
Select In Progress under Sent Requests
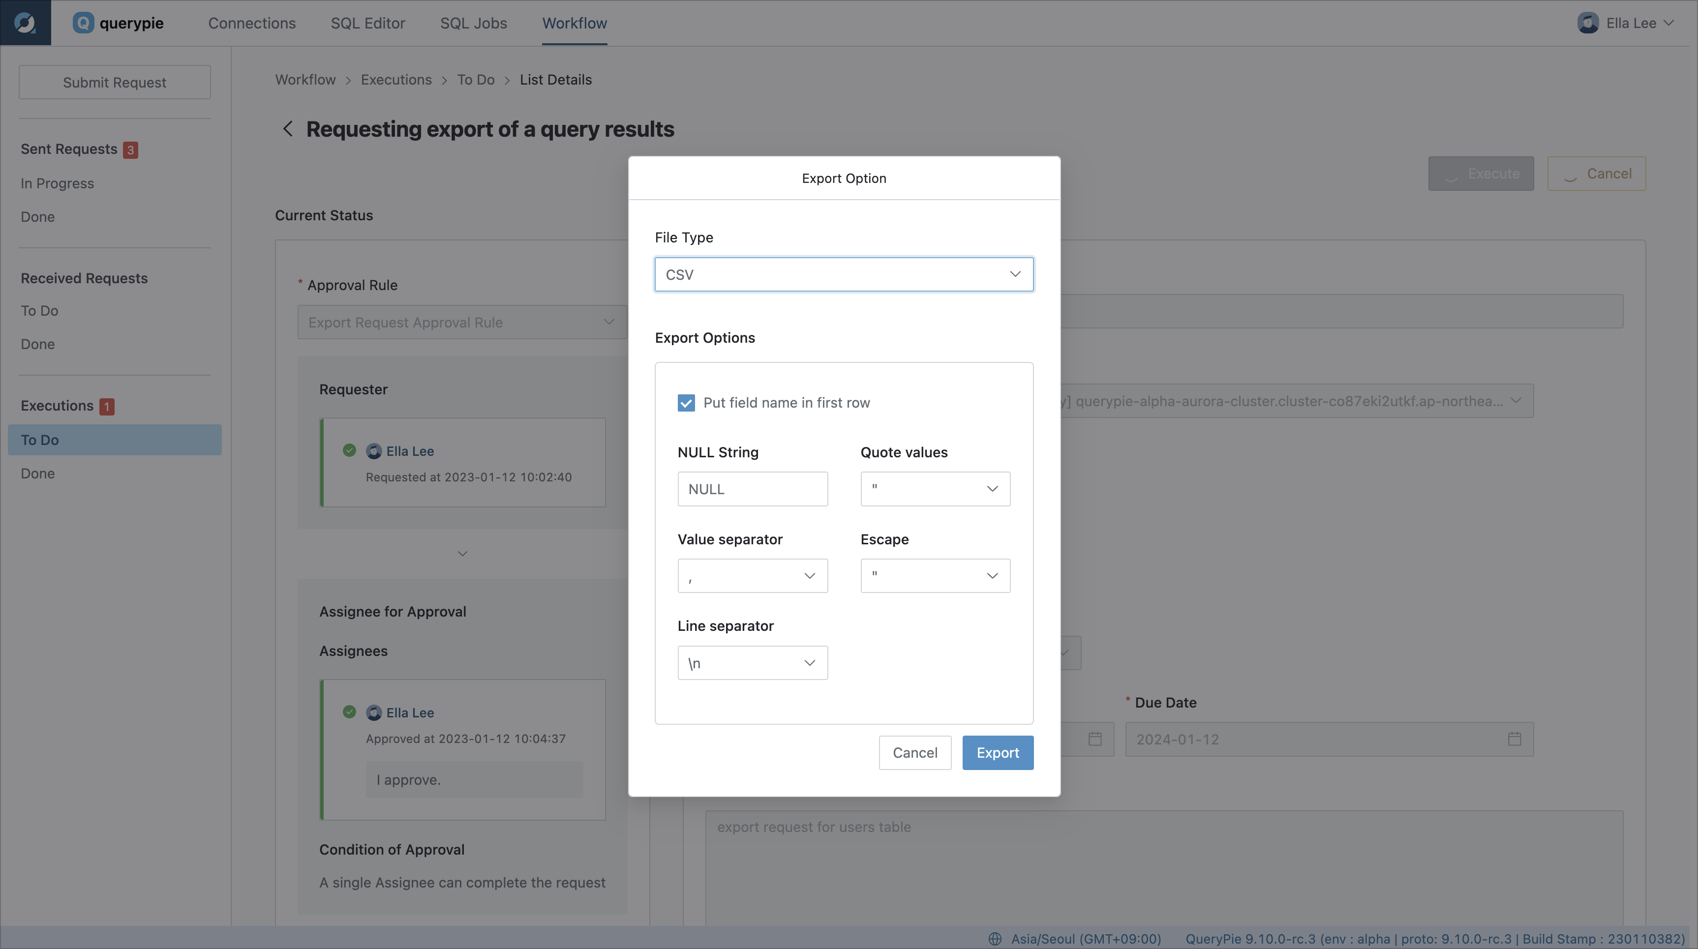click(58, 183)
